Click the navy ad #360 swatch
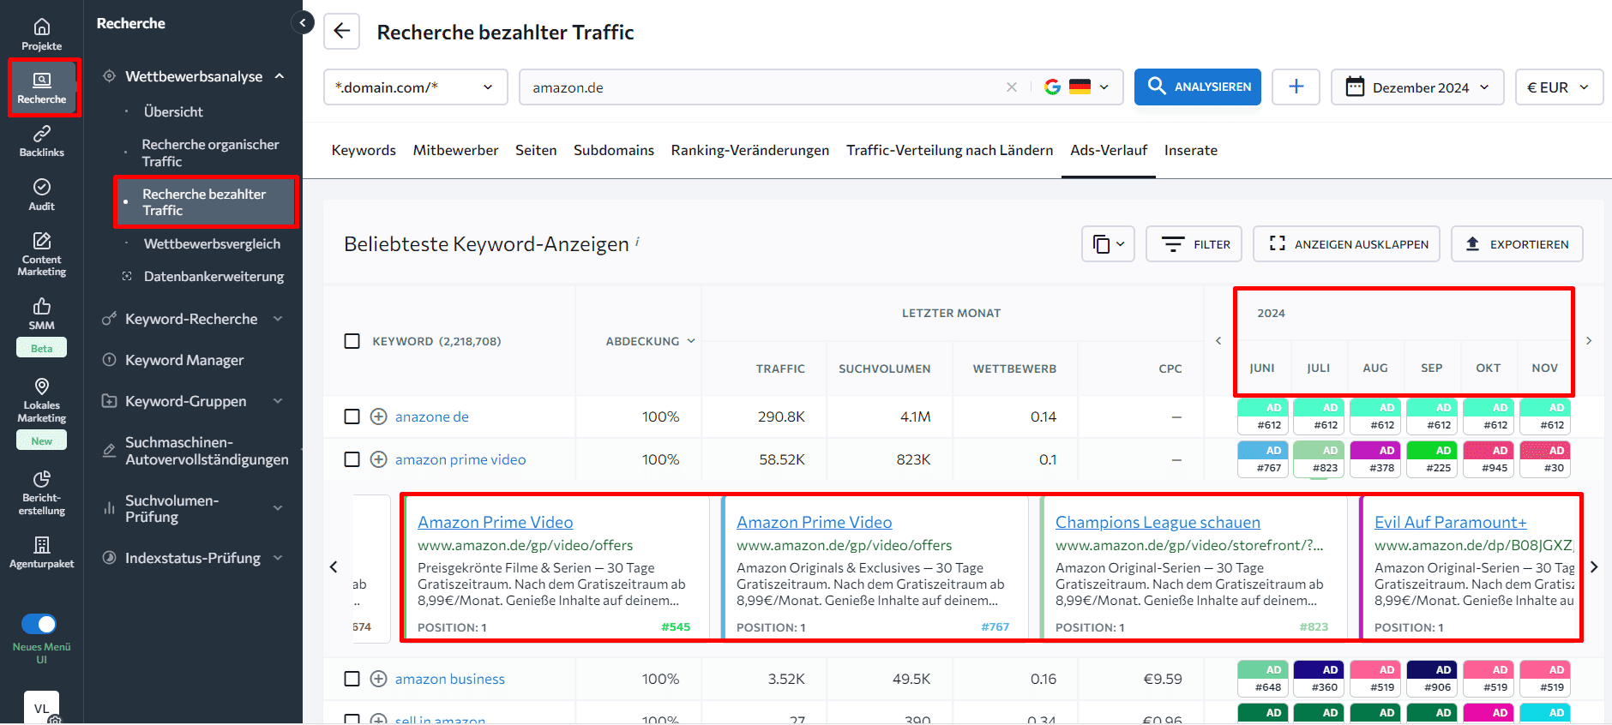Screen dimensions: 1612x725 coord(1319,678)
